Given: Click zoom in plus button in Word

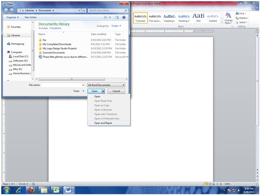Looking at the screenshot, I should [x=257, y=184].
